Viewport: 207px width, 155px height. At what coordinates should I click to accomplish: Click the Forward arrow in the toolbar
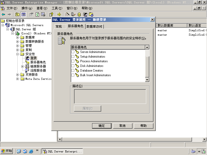(x=9, y=14)
